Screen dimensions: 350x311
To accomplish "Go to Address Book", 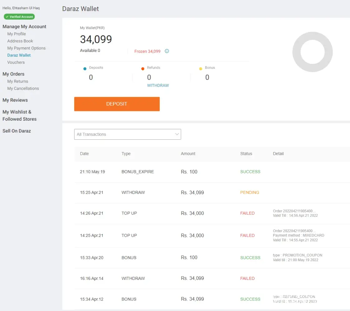I will (x=20, y=41).
